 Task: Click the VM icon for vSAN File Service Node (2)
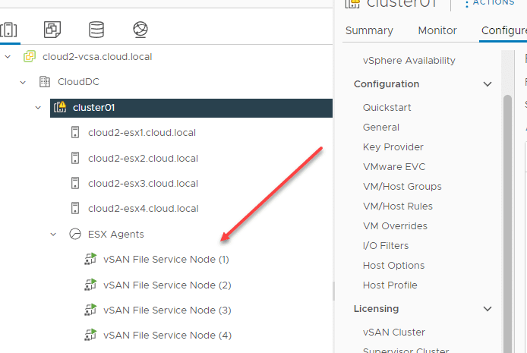(x=90, y=285)
